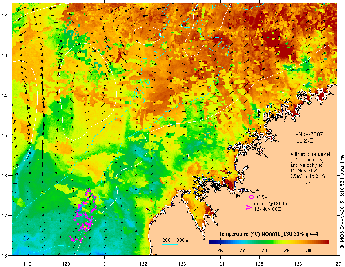Click the longitude axis label '125'
345x267 pixels.
[x=260, y=264]
